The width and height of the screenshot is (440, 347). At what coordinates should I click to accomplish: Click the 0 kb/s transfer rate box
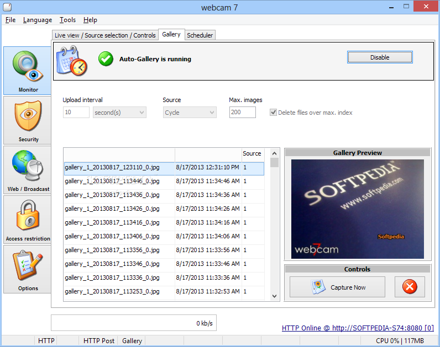(x=134, y=323)
